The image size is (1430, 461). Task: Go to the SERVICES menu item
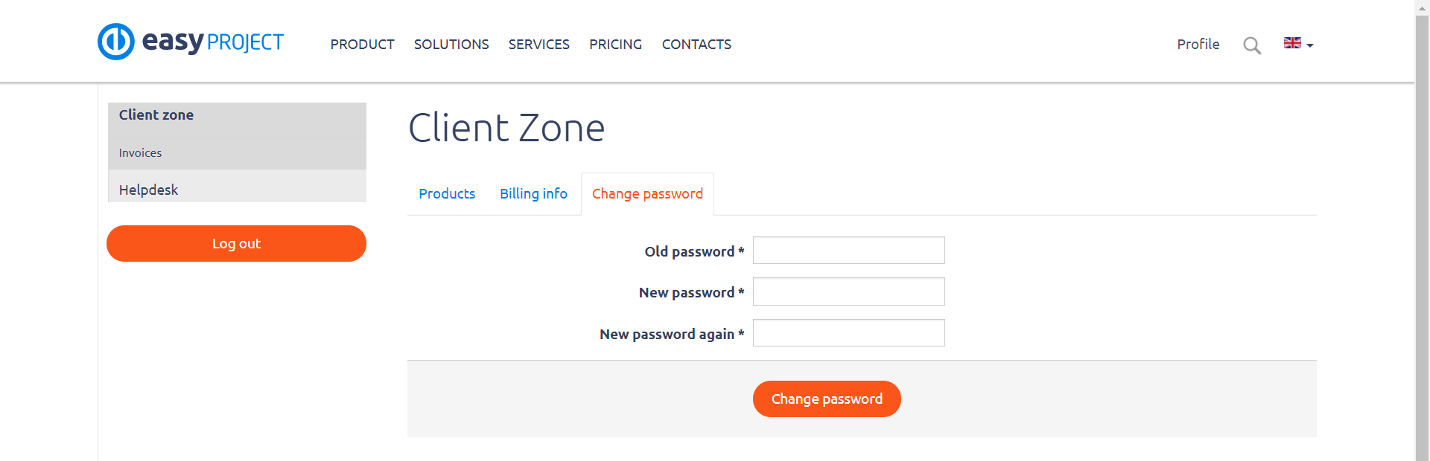(538, 45)
